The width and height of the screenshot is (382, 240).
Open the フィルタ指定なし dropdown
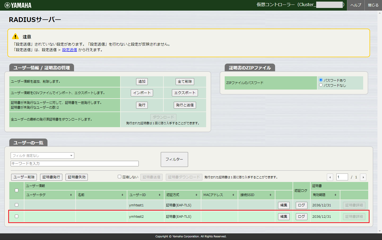click(42, 155)
